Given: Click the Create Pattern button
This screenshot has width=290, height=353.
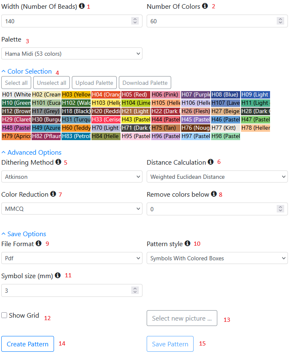Looking at the screenshot, I should pos(28,344).
